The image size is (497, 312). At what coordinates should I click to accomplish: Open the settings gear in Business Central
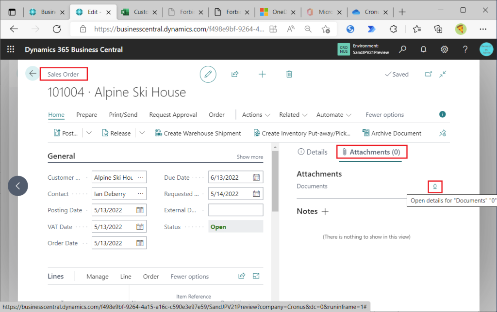click(445, 49)
